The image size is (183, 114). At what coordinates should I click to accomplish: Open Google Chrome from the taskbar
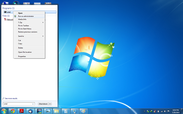[13, 111]
